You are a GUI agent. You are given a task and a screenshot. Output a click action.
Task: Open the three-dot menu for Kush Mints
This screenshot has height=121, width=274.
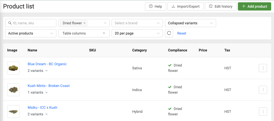click(263, 90)
